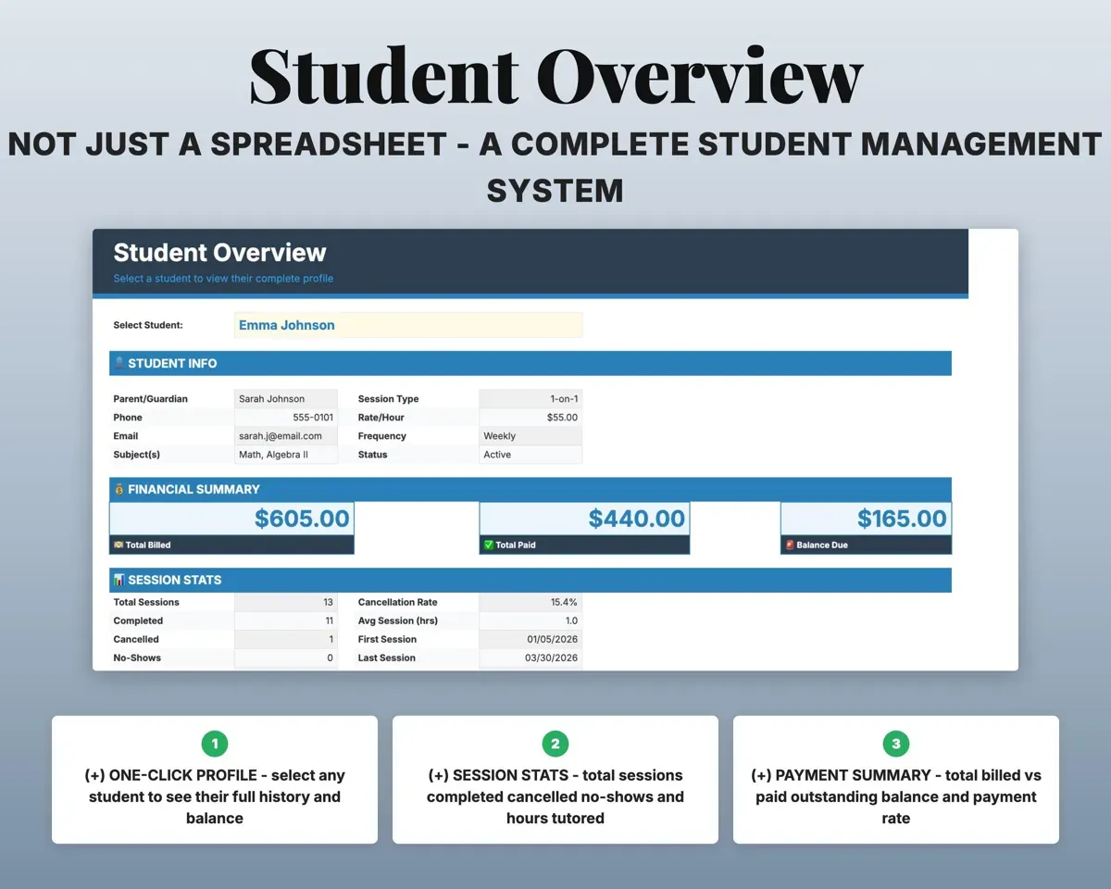Select the Active status cell
This screenshot has height=889, width=1111.
[531, 454]
